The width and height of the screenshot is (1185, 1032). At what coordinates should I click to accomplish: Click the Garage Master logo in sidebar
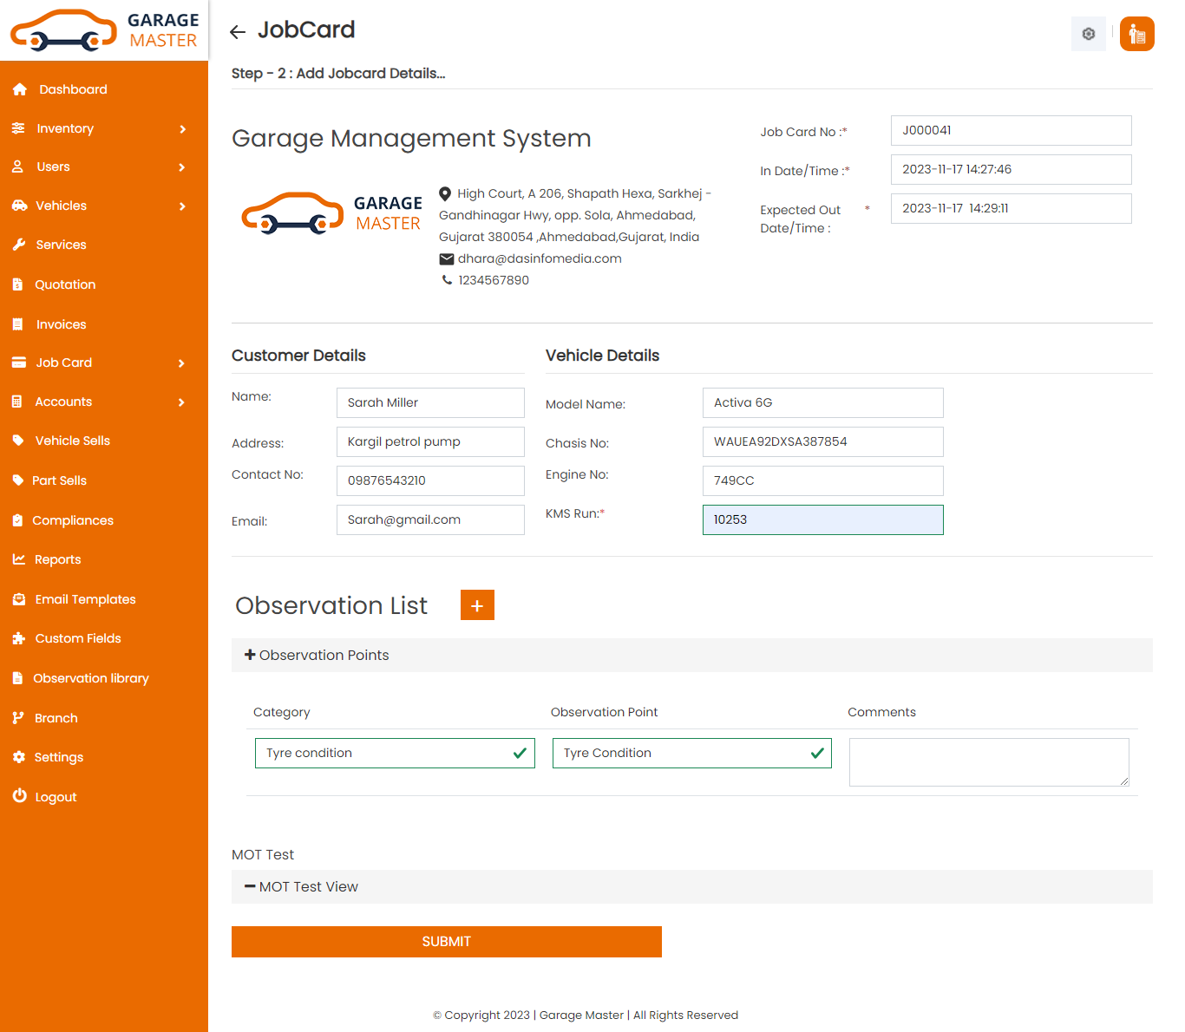pos(104,30)
